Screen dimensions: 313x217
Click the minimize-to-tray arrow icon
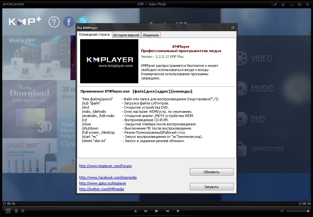(283, 5)
